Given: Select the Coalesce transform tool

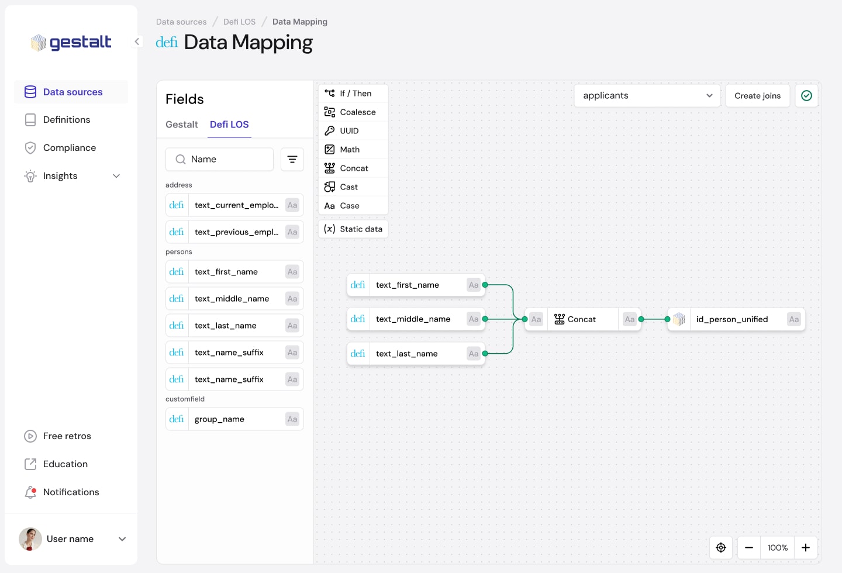Looking at the screenshot, I should point(353,112).
